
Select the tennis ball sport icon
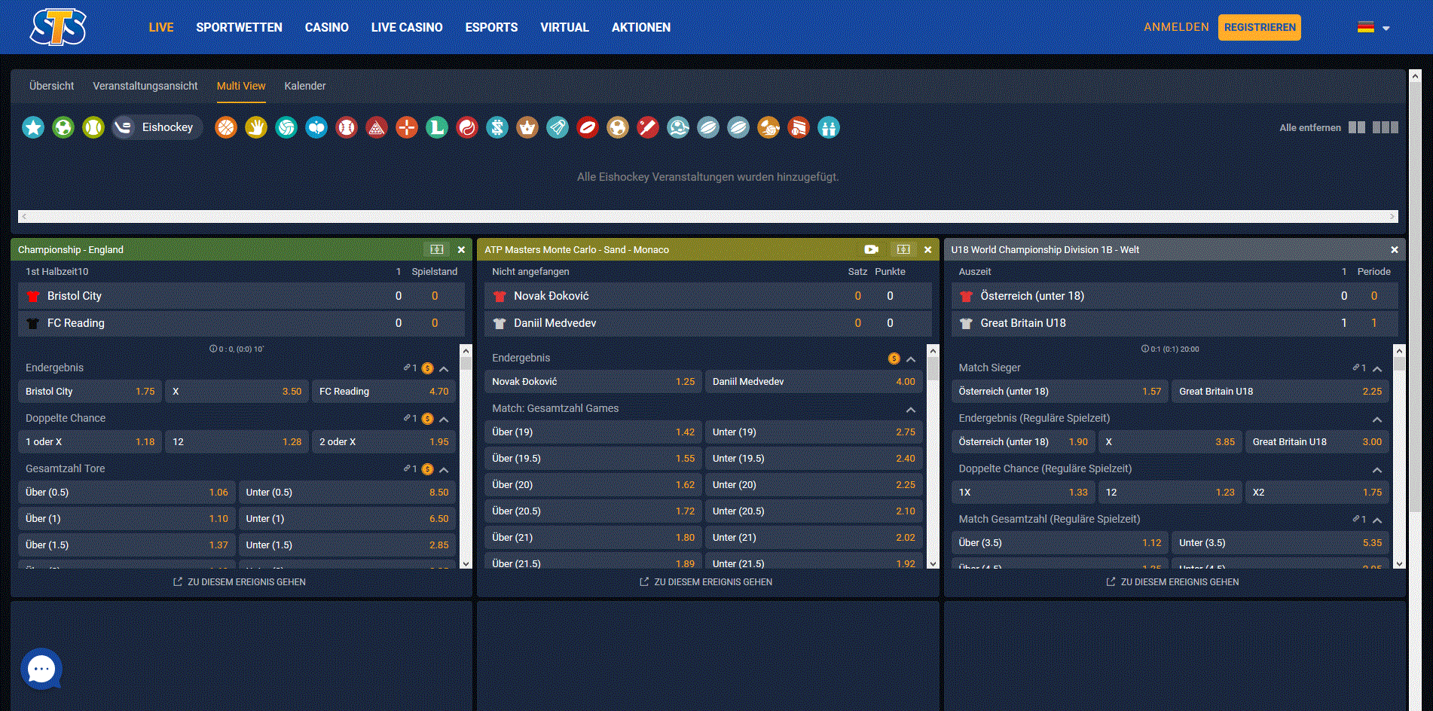point(93,127)
